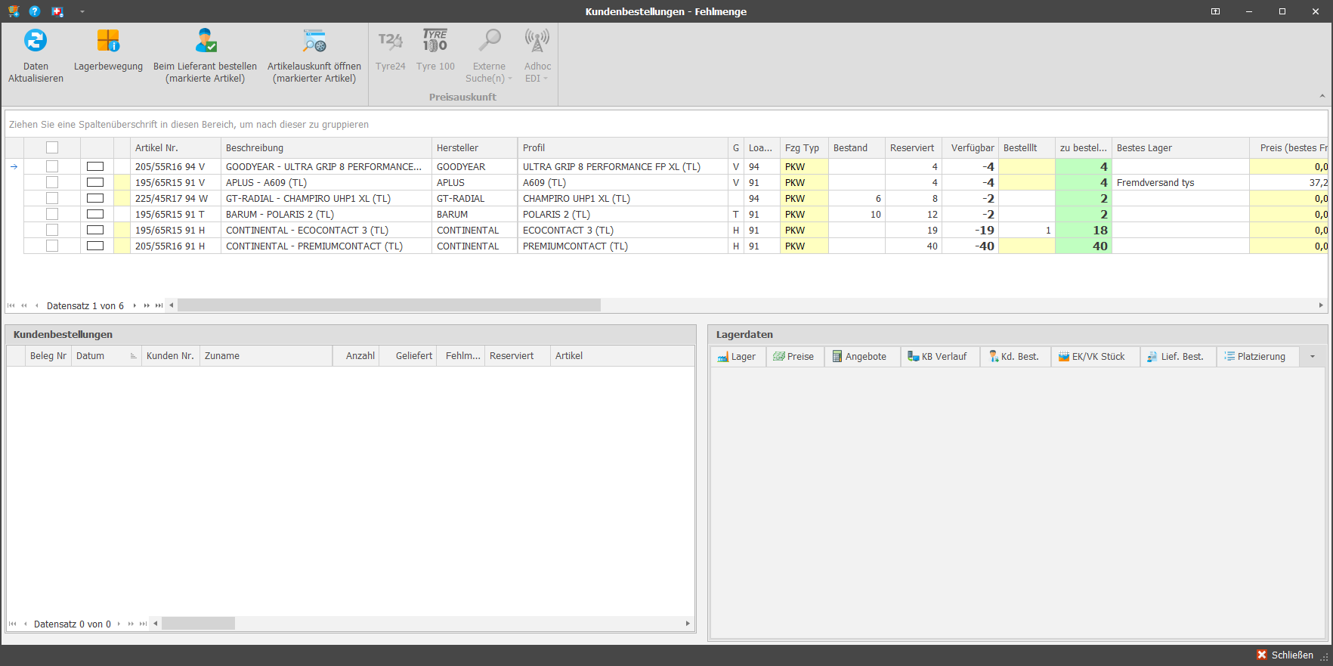
Task: Click the blue help question mark icon
Action: 35,11
